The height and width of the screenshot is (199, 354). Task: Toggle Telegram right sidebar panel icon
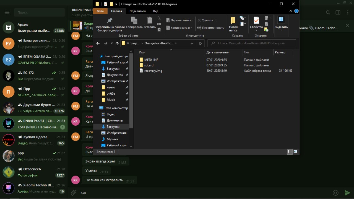click(x=338, y=12)
